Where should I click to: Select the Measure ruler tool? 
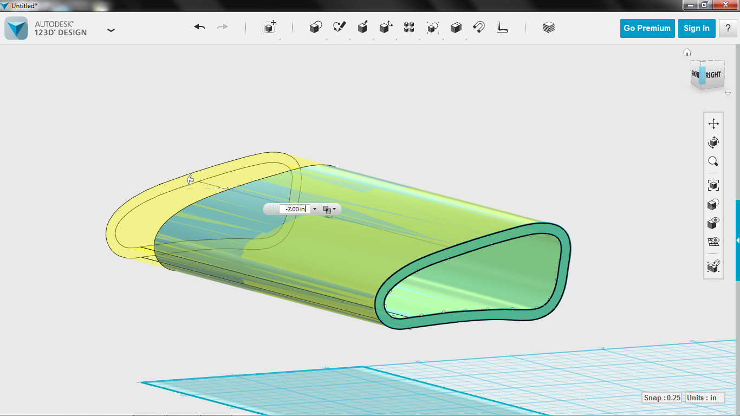[x=502, y=27]
